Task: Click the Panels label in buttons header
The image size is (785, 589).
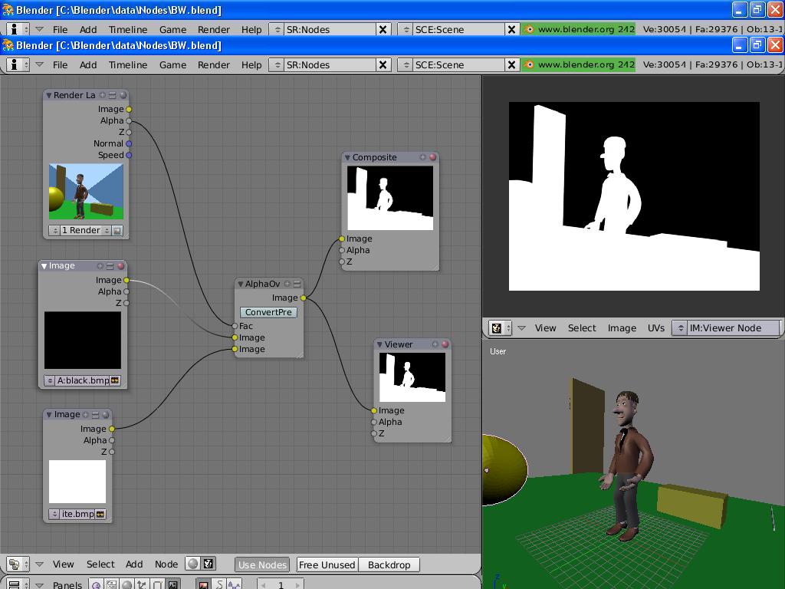Action: coord(67,584)
